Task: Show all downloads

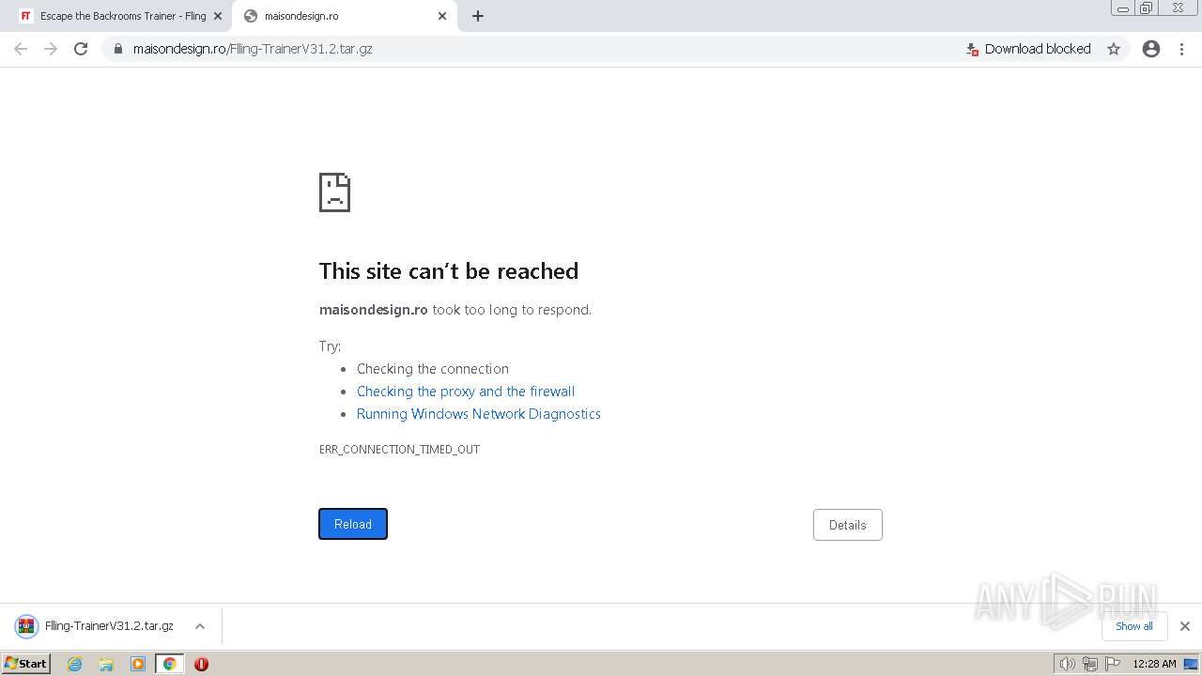Action: (1134, 626)
